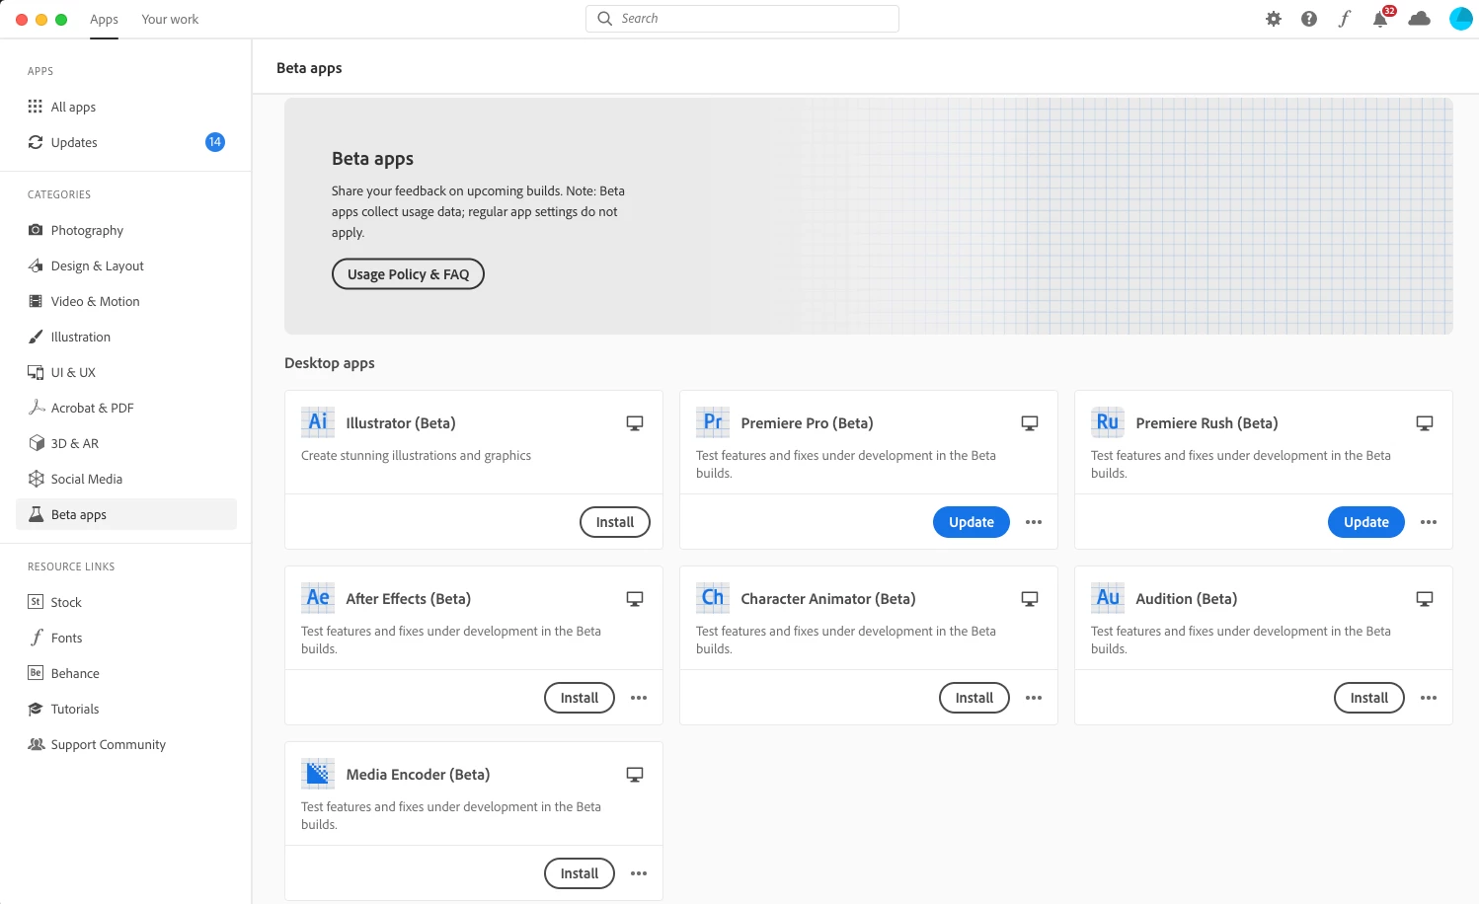Open the cloud sync status icon
The image size is (1479, 904).
(x=1420, y=19)
